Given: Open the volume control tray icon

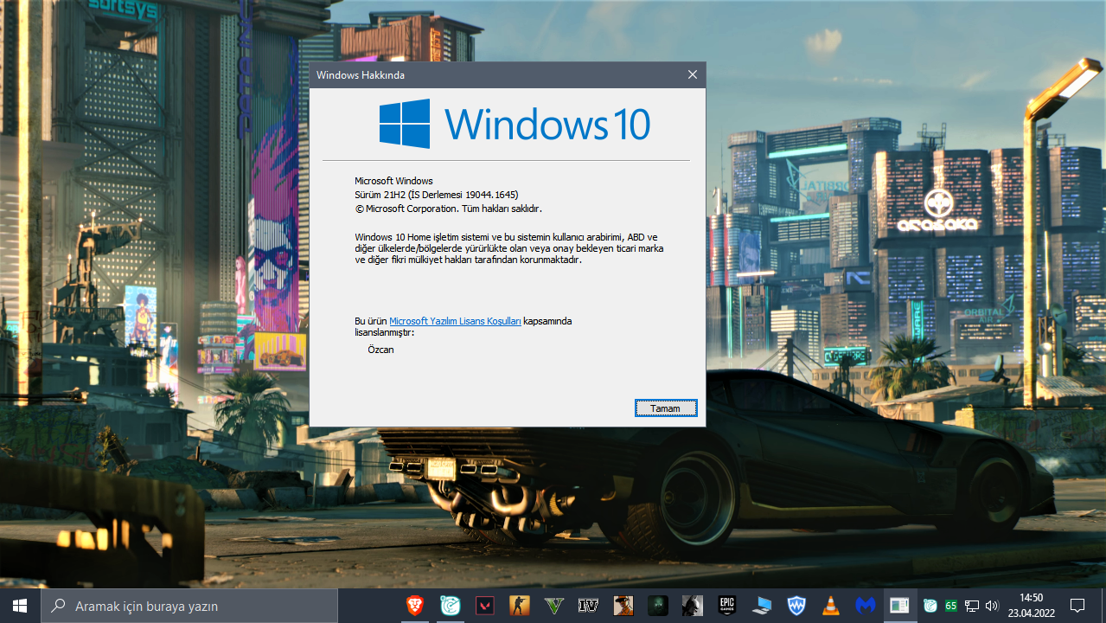Looking at the screenshot, I should click(992, 606).
